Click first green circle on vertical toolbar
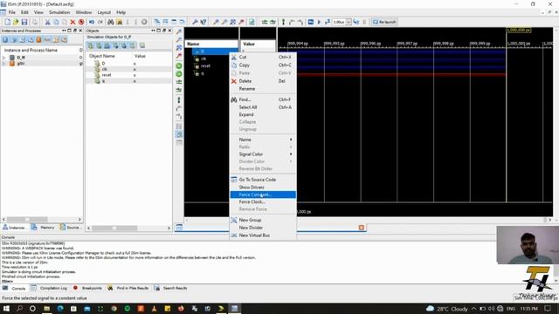The width and height of the screenshot is (559, 314). [x=179, y=66]
